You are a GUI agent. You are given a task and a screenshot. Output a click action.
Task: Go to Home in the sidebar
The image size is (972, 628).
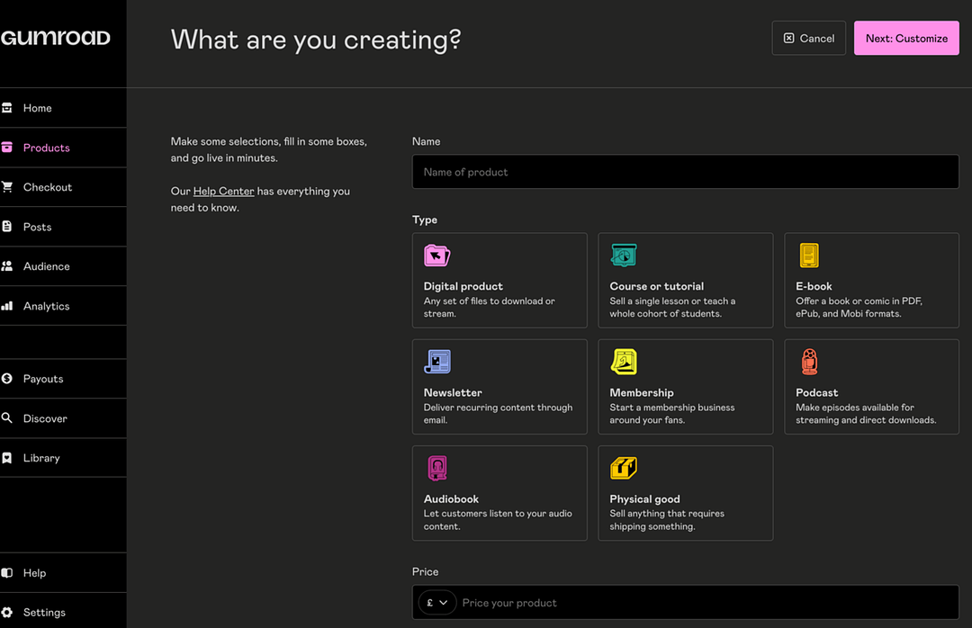(x=38, y=108)
